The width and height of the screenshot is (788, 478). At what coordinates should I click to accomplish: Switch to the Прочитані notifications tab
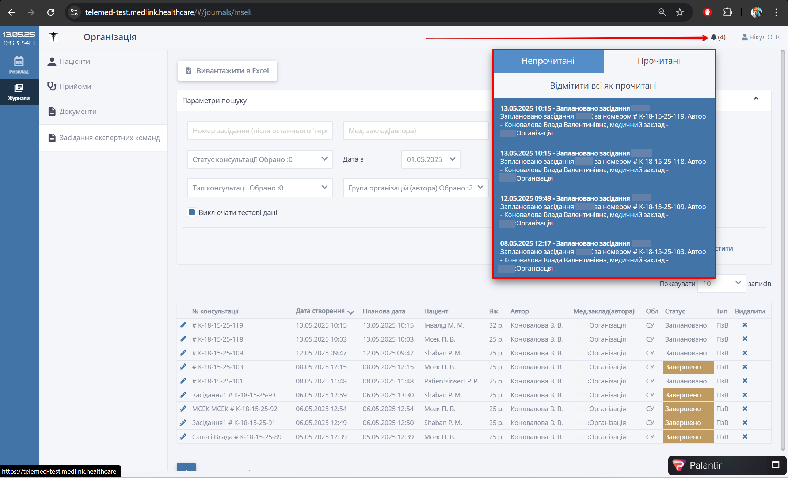click(659, 61)
